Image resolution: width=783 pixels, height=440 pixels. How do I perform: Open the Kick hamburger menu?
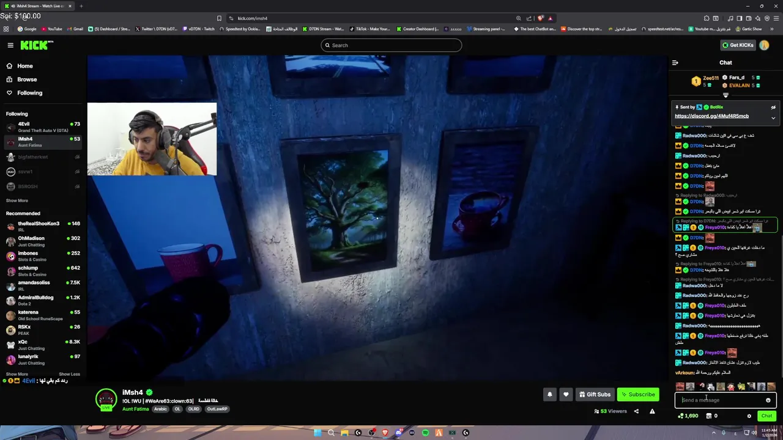click(x=10, y=45)
